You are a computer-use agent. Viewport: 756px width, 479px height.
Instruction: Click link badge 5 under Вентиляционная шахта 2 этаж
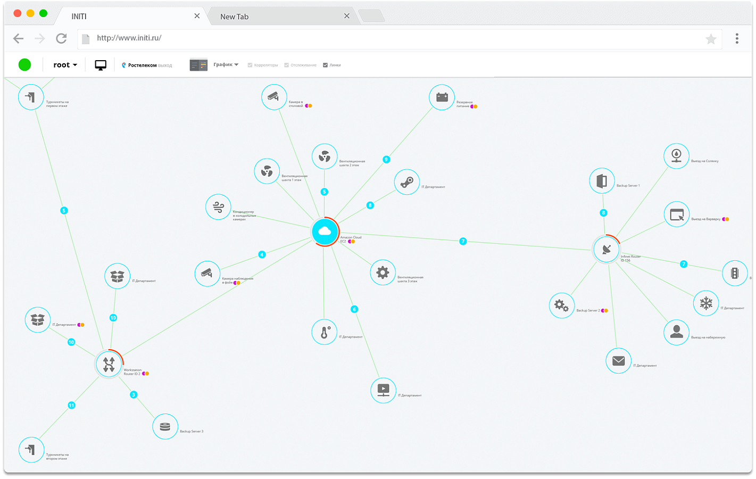(x=325, y=192)
